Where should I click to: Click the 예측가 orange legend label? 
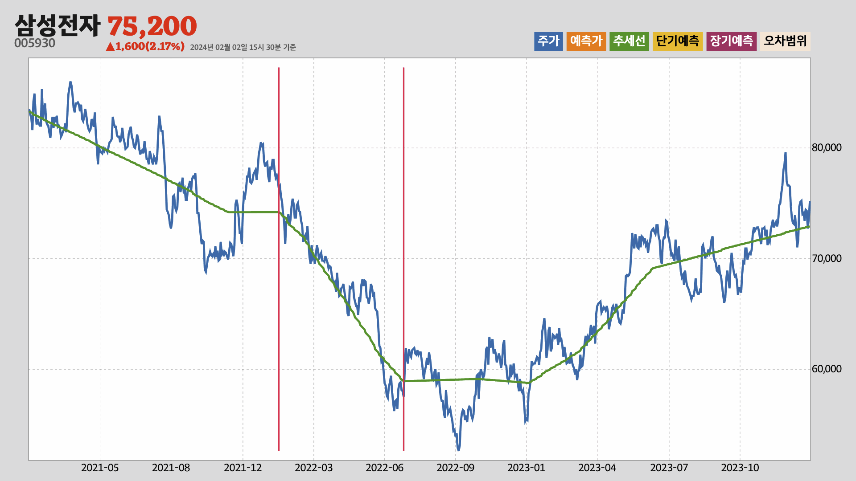(586, 41)
